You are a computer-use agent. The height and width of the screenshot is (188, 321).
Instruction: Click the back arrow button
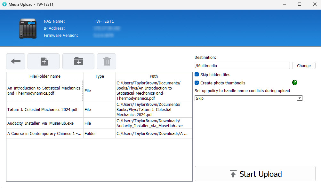[16, 61]
